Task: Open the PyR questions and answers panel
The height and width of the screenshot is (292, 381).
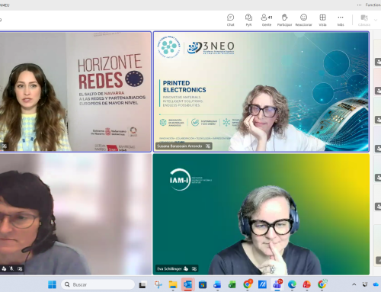Action: (248, 20)
